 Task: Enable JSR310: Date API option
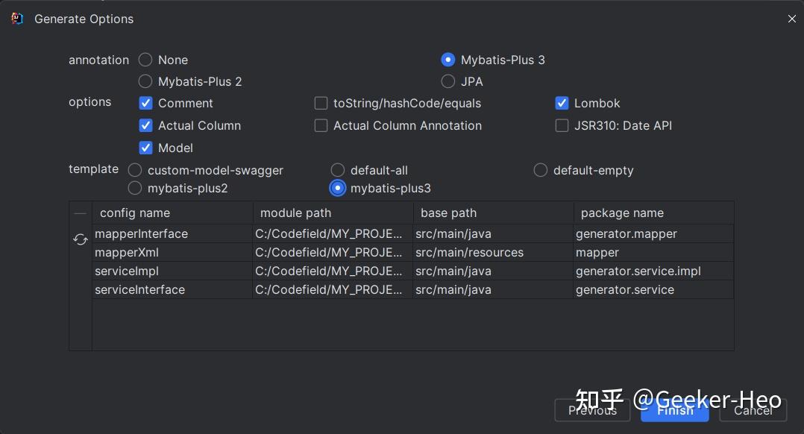coord(562,125)
